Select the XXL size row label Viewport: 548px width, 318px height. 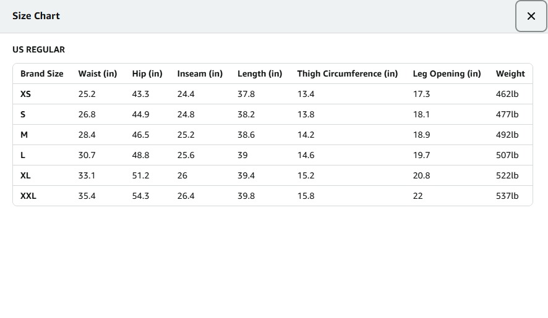click(x=28, y=196)
